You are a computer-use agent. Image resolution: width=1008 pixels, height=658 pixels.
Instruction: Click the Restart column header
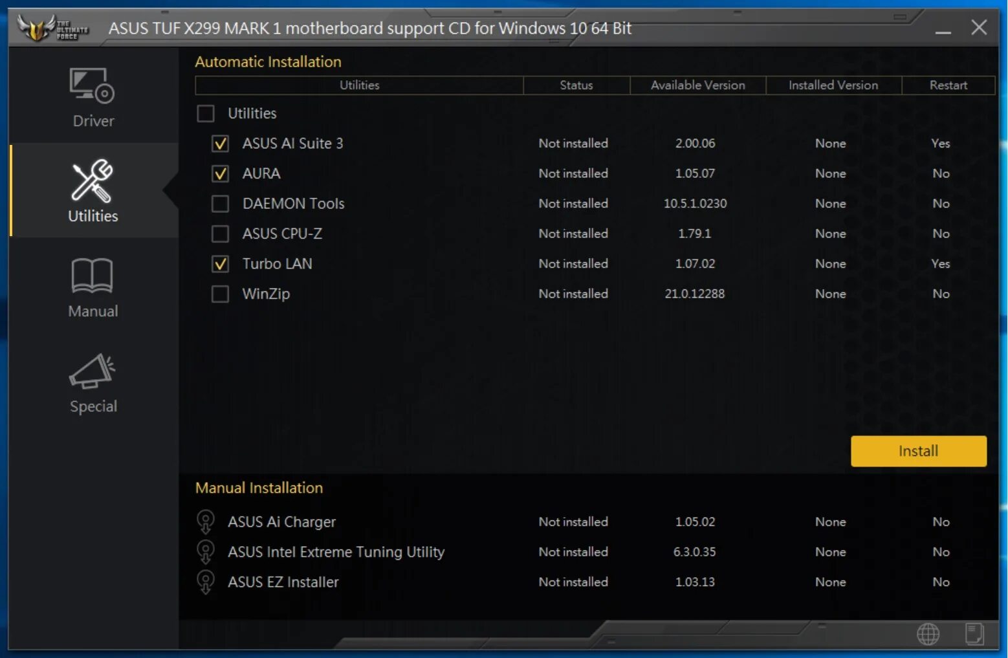point(948,85)
